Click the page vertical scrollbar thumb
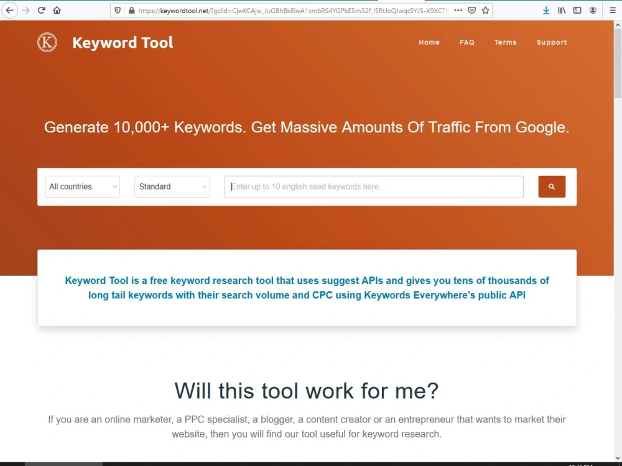 pyautogui.click(x=618, y=63)
